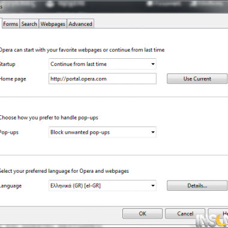Click the Home page URL field
This screenshot has width=228, height=228.
[103, 79]
